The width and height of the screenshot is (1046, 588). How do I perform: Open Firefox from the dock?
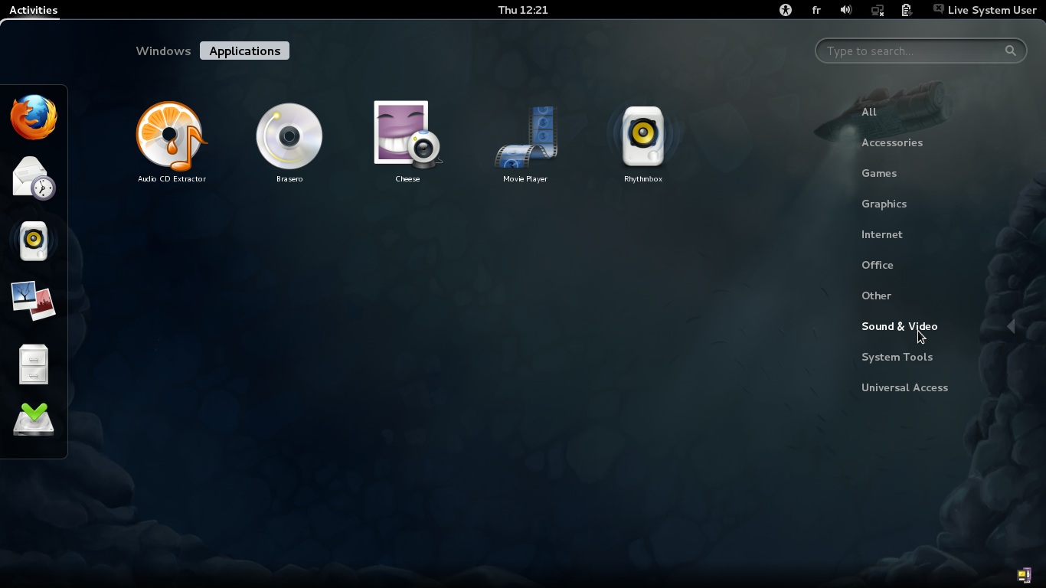tap(34, 117)
